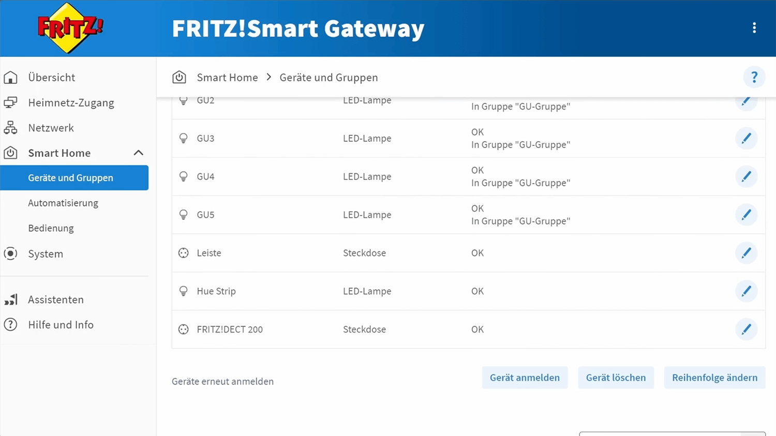Switch to Bedienung page
The width and height of the screenshot is (776, 436).
tap(51, 228)
